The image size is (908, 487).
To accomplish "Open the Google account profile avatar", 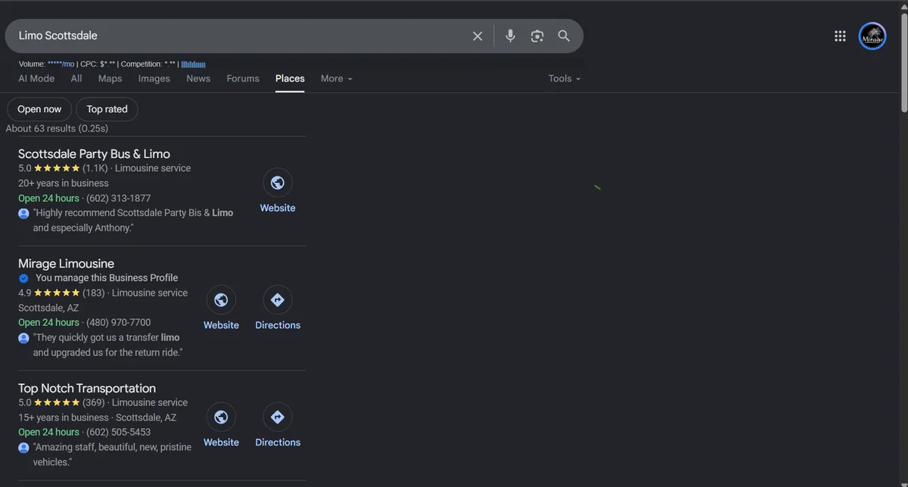I will pos(872,36).
